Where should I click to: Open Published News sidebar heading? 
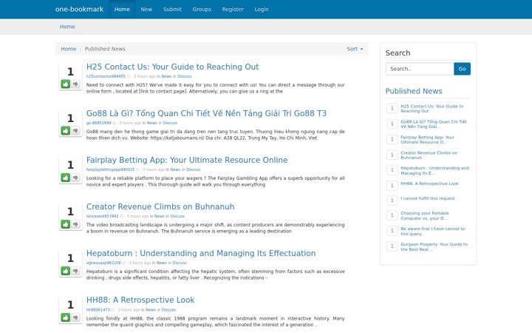414,91
